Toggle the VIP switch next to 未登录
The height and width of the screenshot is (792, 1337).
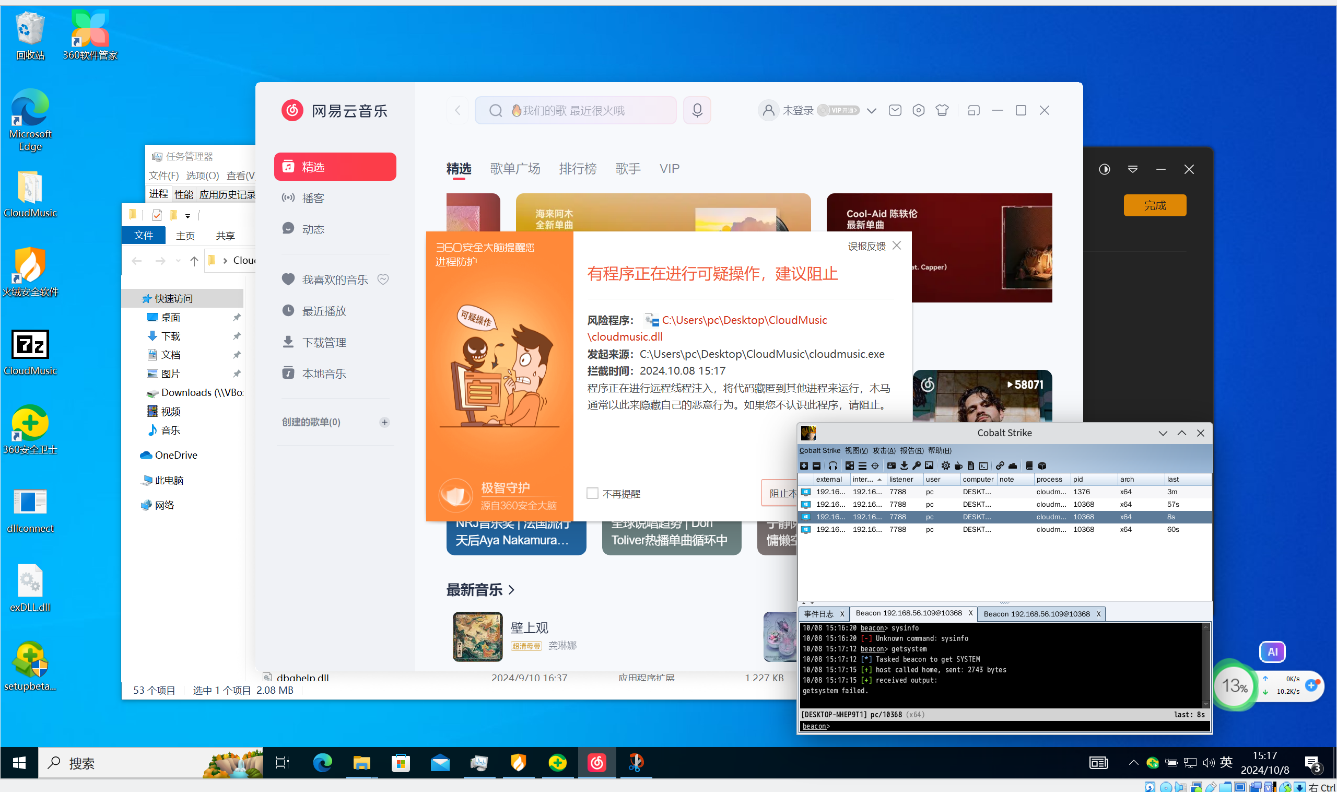838,110
